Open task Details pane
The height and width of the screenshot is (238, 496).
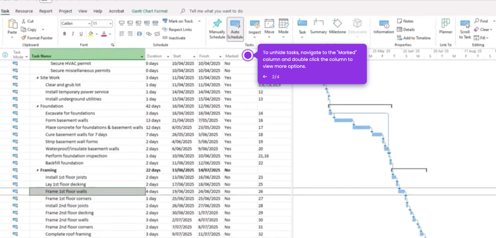pyautogui.click(x=406, y=30)
